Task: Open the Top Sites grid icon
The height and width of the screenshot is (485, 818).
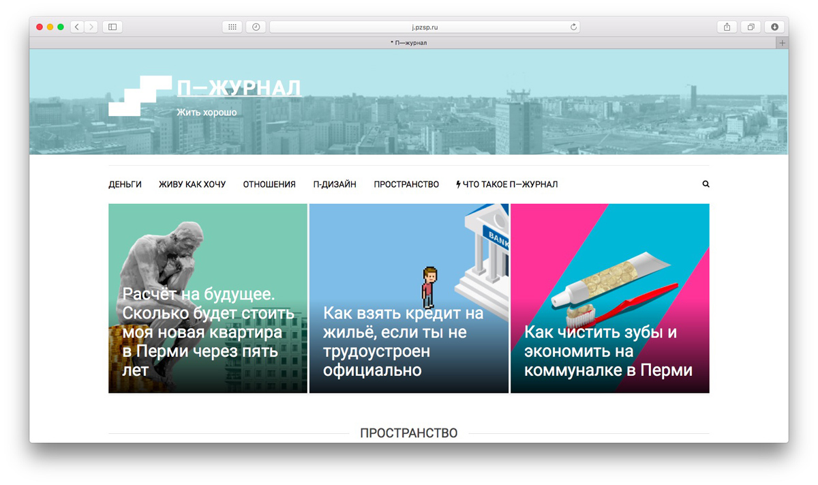Action: click(232, 27)
